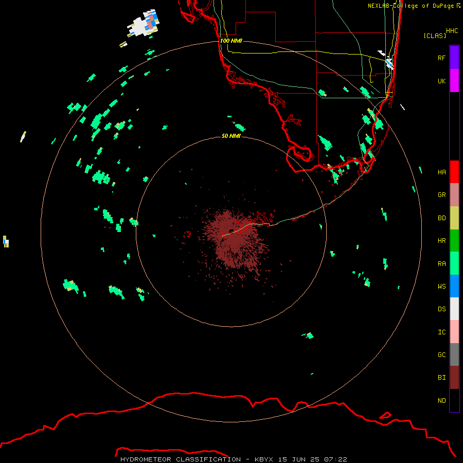Image resolution: width=463 pixels, height=463 pixels.
Task: Click the '100 NMI' range ring label
Action: 231,41
